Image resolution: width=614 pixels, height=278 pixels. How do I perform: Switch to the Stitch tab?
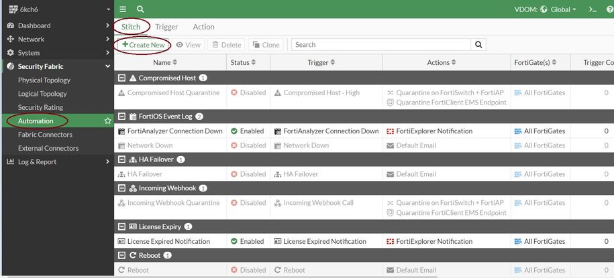pyautogui.click(x=130, y=27)
